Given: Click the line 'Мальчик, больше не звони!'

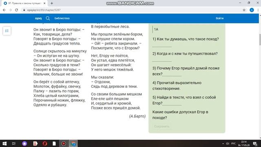Looking at the screenshot, I should pyautogui.click(x=58, y=74).
